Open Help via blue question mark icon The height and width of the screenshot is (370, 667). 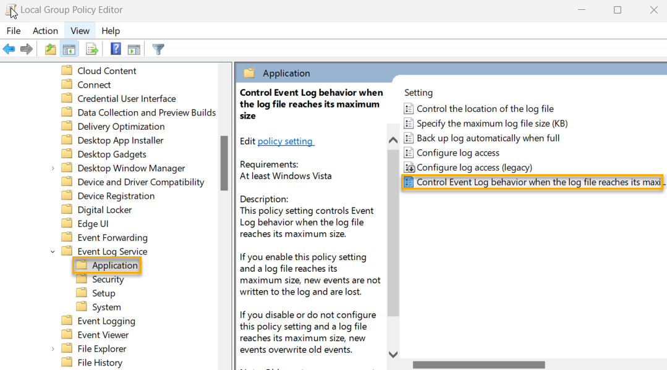point(116,49)
